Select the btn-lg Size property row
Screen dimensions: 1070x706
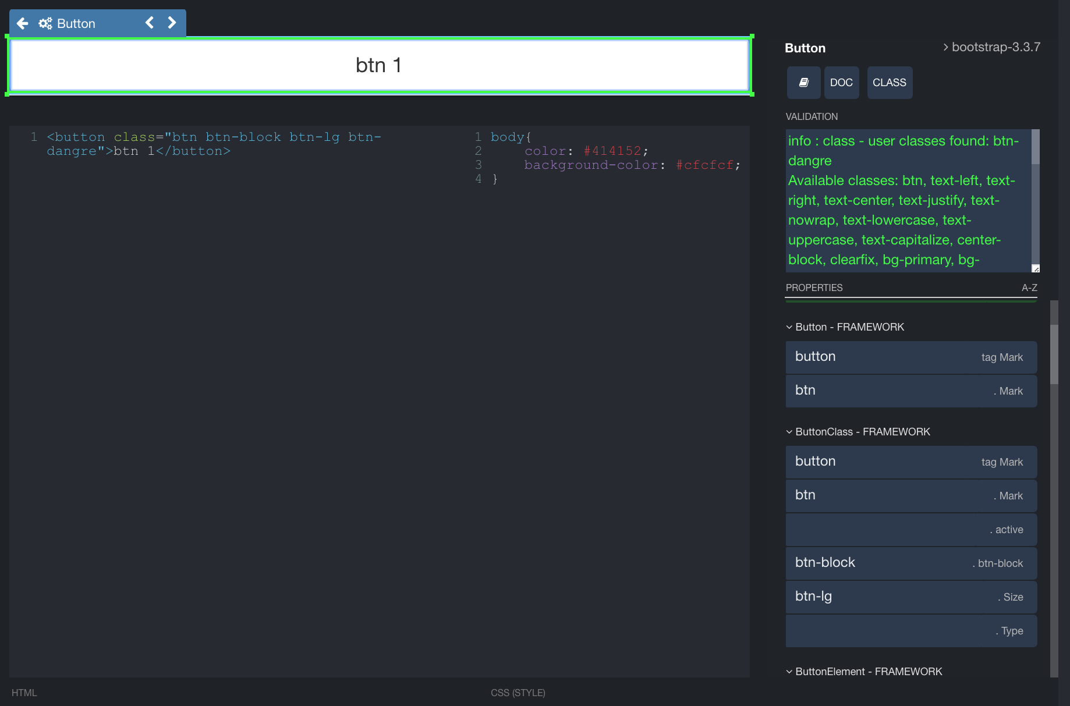(911, 597)
